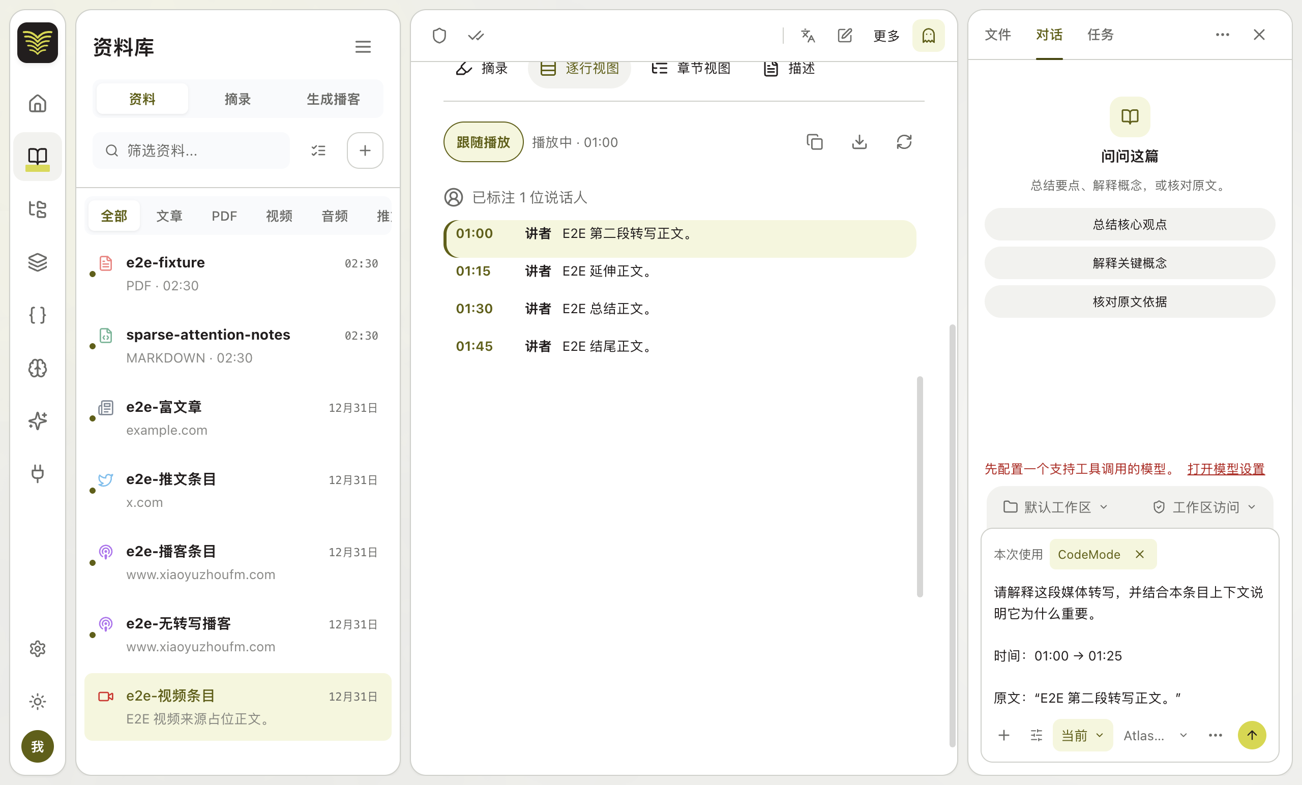The width and height of the screenshot is (1302, 785).
Task: Add new material with plus button
Action: [365, 150]
